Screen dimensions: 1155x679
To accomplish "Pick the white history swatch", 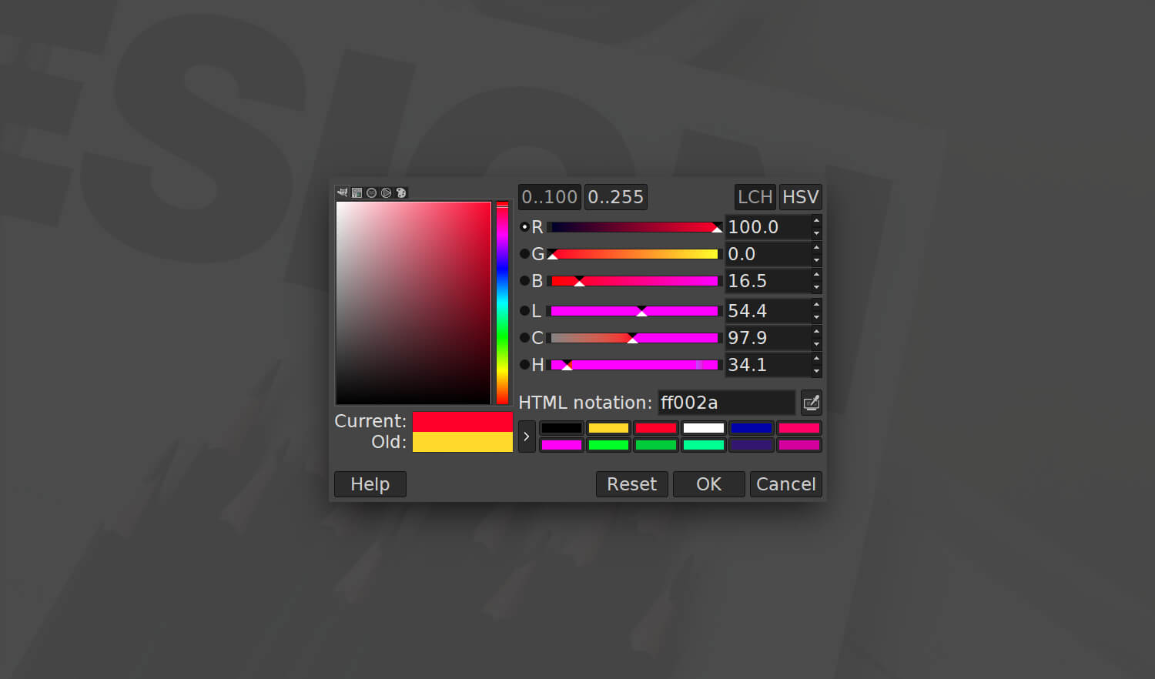I will (704, 428).
